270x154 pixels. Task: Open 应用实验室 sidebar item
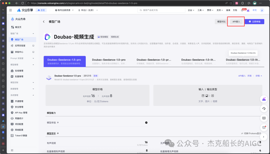[x=22, y=46]
